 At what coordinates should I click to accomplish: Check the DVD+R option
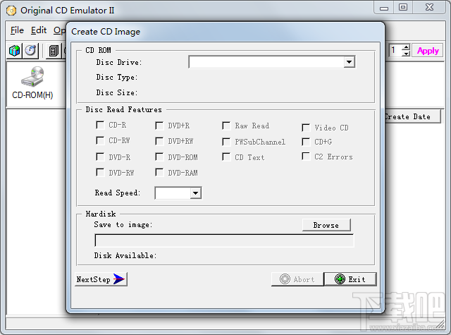tap(159, 126)
